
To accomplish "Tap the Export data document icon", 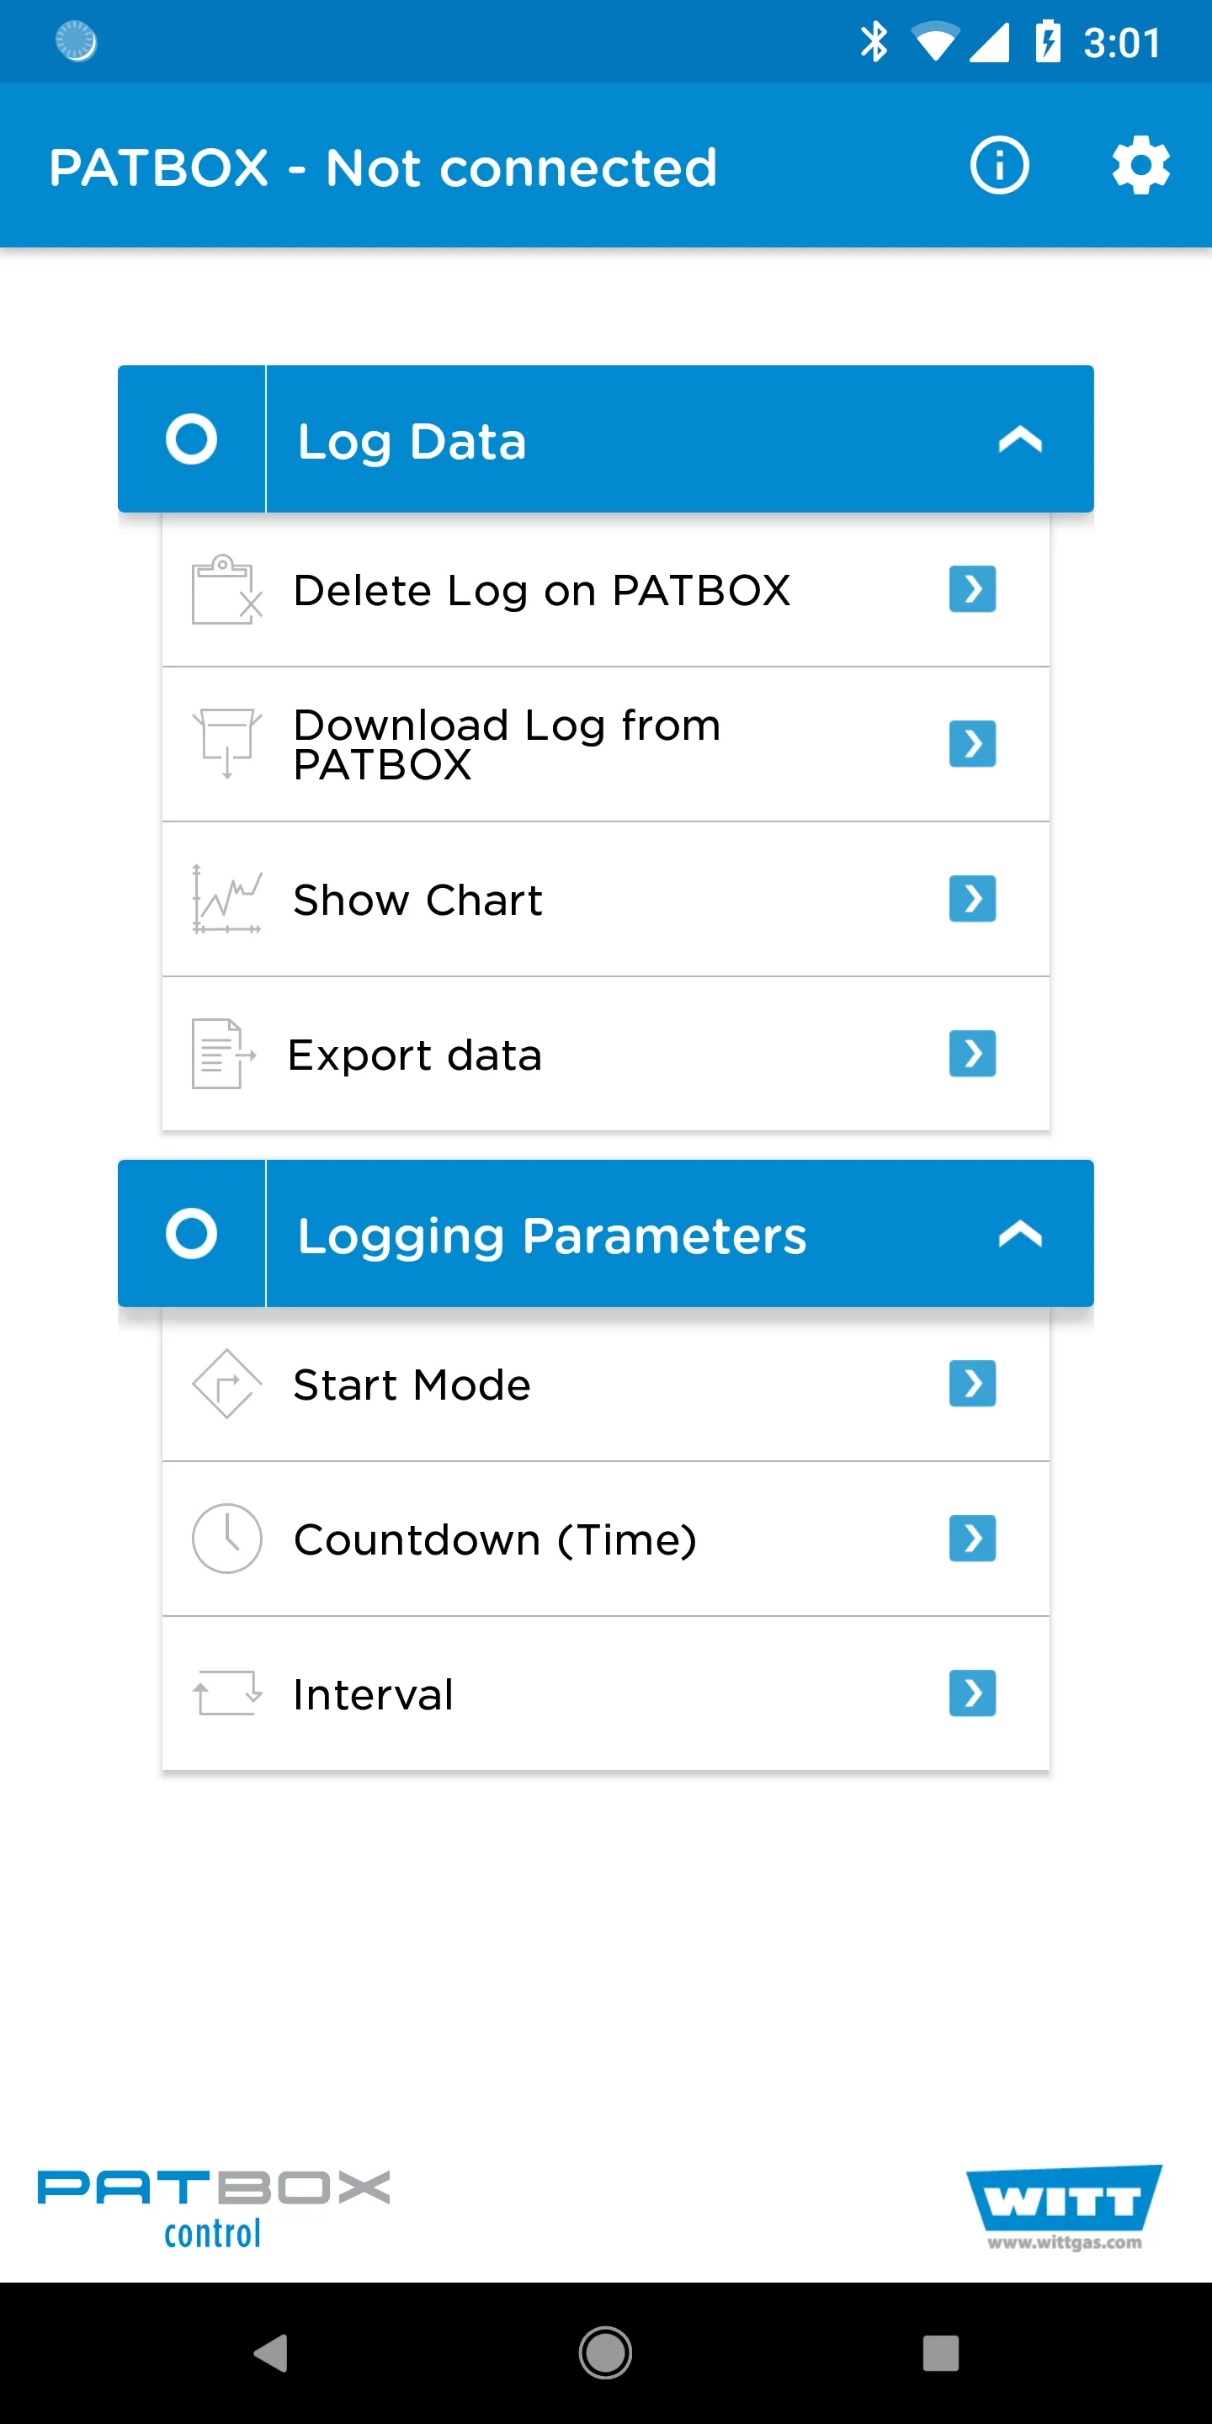I will [x=224, y=1054].
